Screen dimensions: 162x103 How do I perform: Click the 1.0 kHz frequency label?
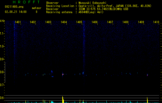point(2,46)
